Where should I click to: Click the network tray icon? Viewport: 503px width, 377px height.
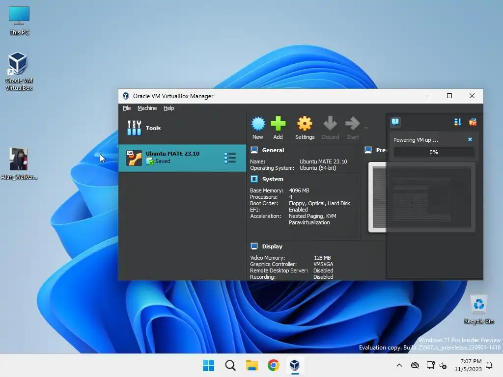coord(430,365)
